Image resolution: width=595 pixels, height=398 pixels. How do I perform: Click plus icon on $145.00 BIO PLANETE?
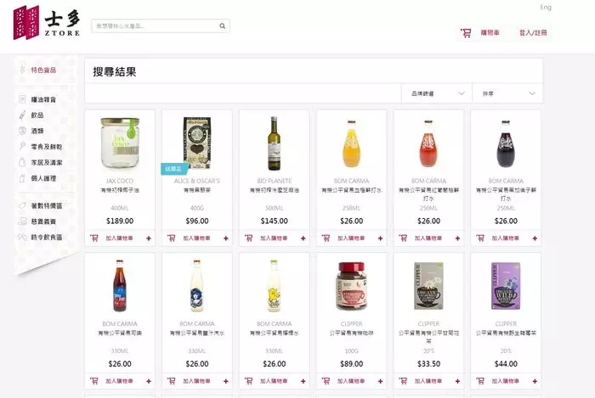303,238
